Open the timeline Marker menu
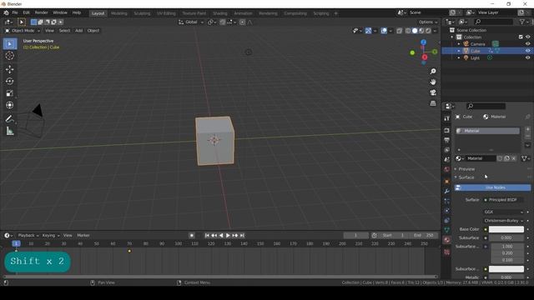Screen dimensions: 534x300 click(83, 235)
